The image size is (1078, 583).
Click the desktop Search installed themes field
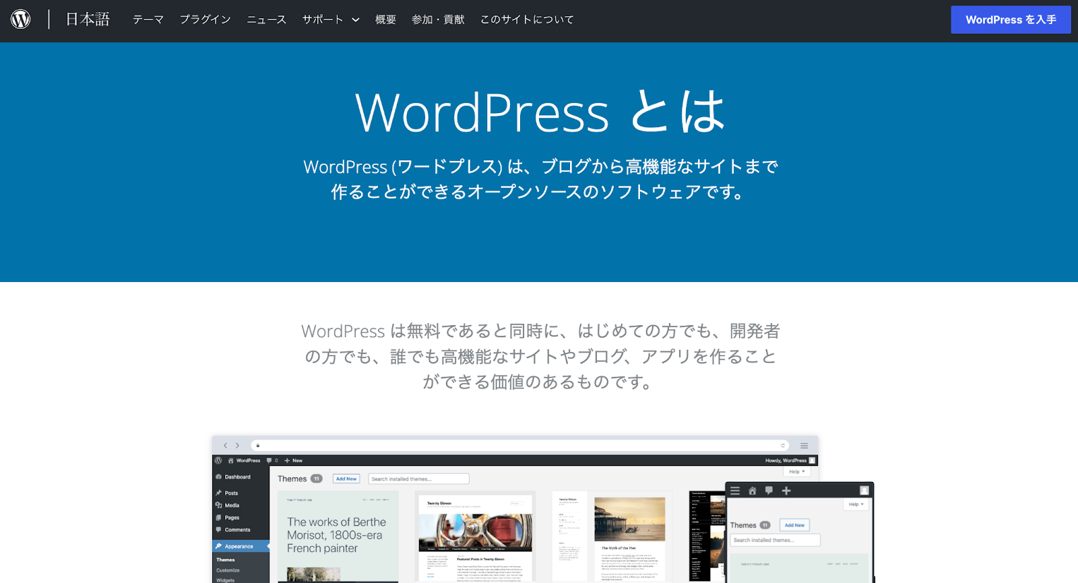coord(419,479)
